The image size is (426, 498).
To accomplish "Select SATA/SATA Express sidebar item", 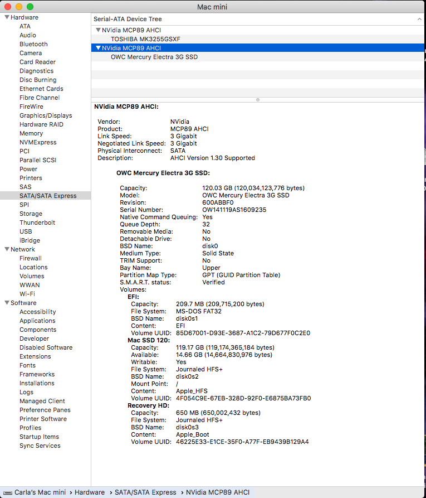I will click(45, 196).
